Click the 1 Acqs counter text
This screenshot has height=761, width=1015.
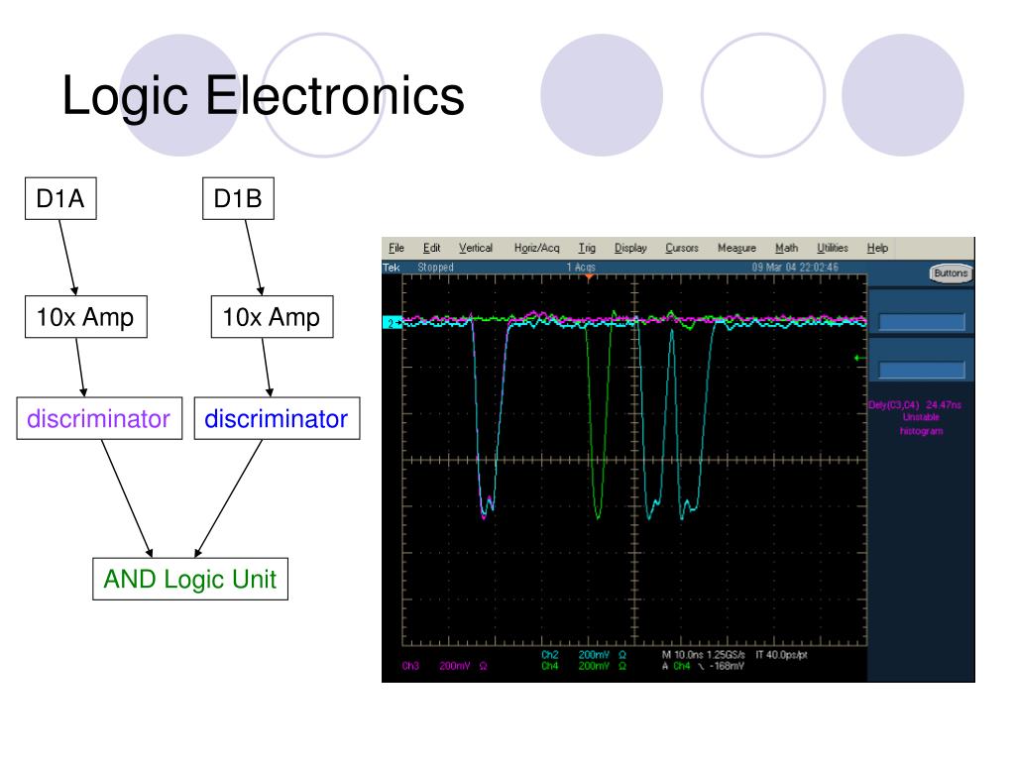click(x=581, y=268)
